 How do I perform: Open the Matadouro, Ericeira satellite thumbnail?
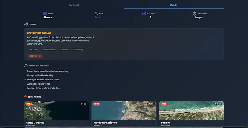(x=124, y=110)
